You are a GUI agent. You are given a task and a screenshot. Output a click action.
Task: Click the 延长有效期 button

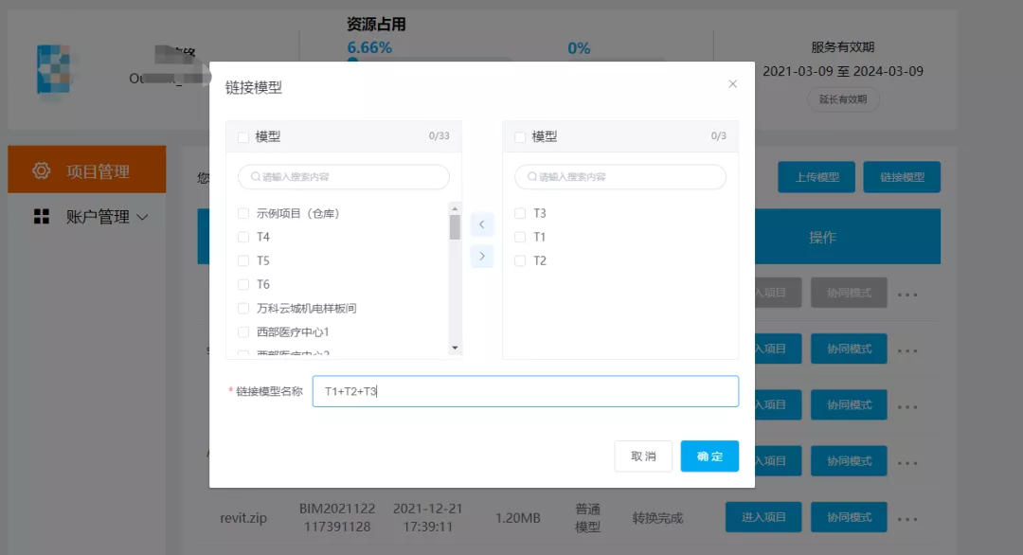click(x=843, y=99)
